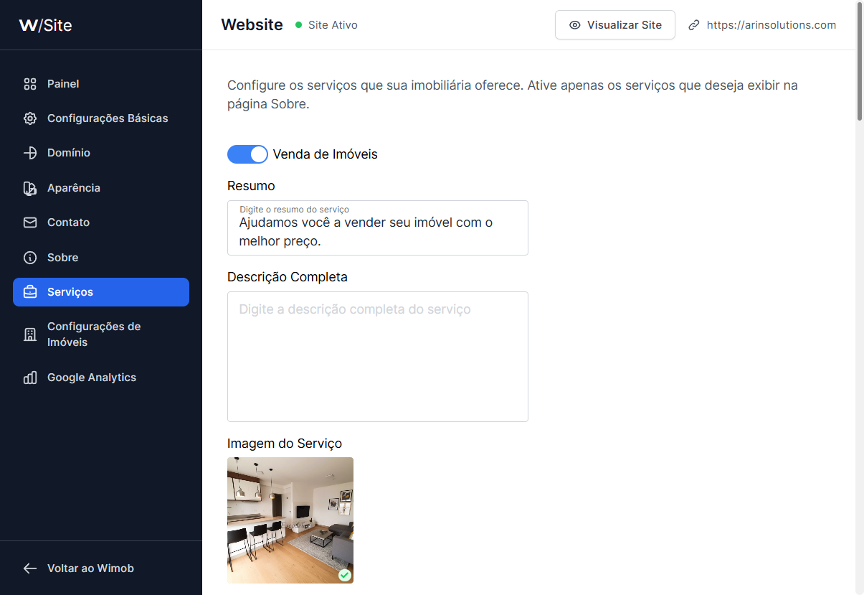Image resolution: width=864 pixels, height=595 pixels.
Task: Click the Sobre info icon
Action: point(30,258)
